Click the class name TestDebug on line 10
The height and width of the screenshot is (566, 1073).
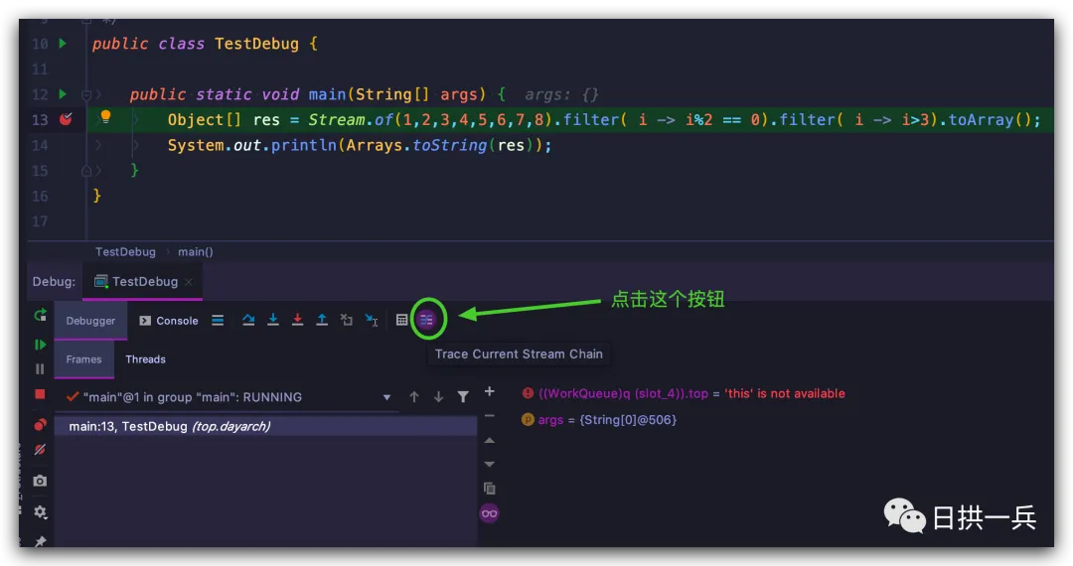click(256, 44)
